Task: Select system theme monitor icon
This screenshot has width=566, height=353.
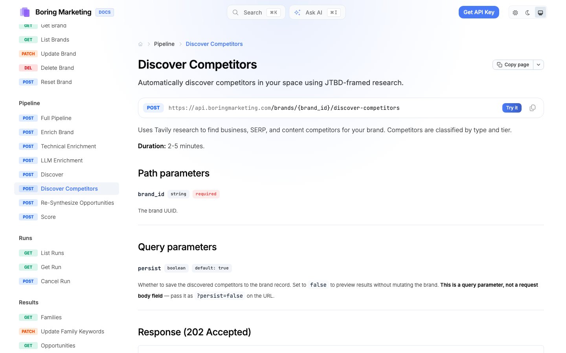Action: [x=540, y=13]
